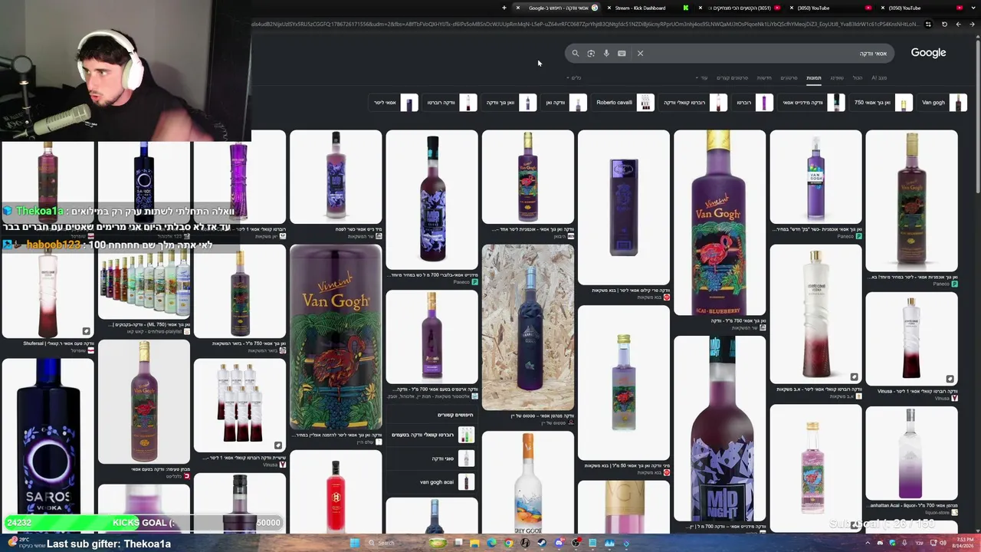Open the on-screen keyboard in search bar
981x552 pixels.
coord(622,54)
